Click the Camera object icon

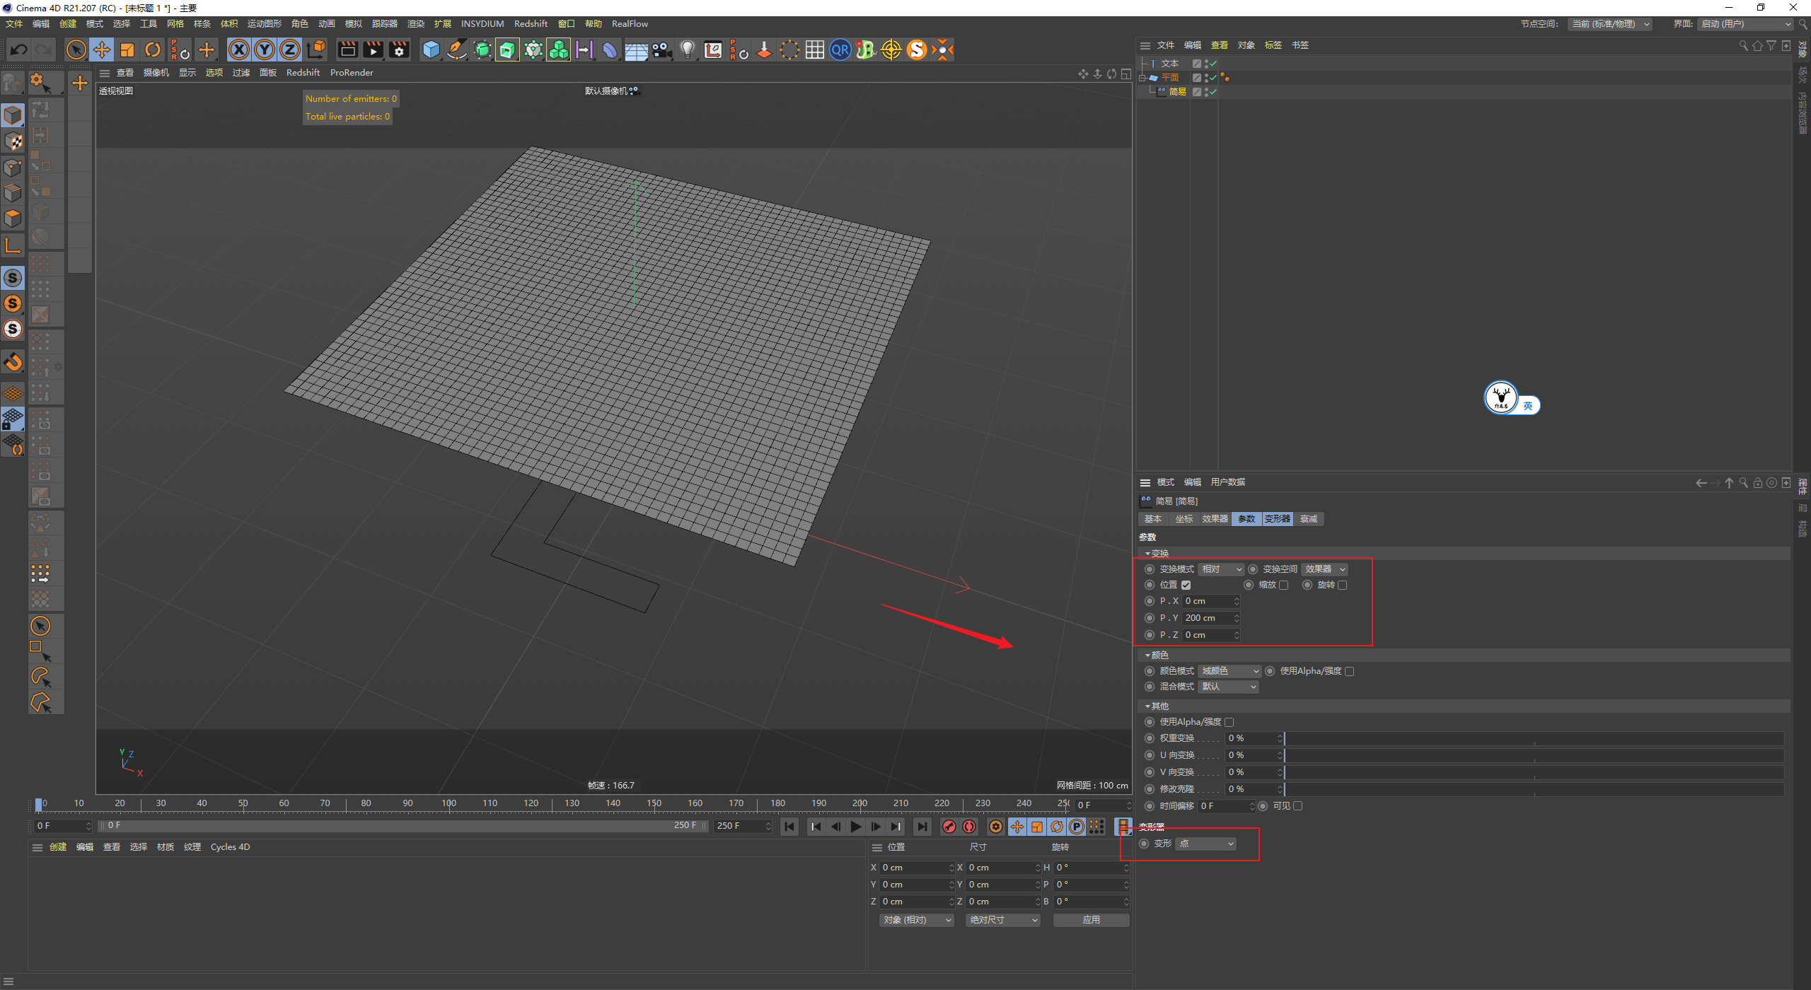(x=661, y=49)
